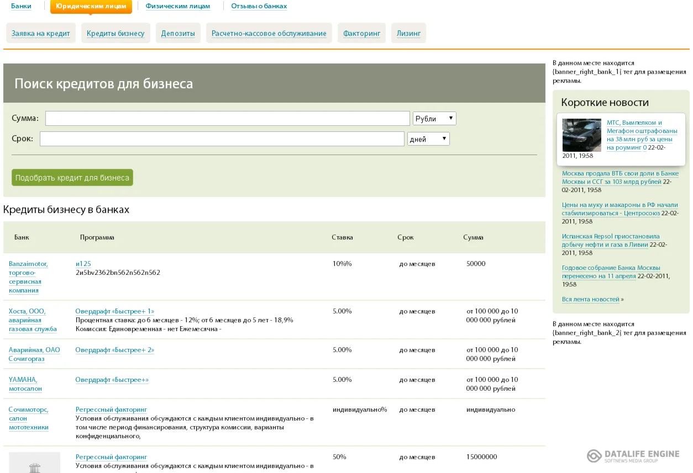Select the Юридическим лицам tab
This screenshot has height=473, width=693.
pyautogui.click(x=91, y=6)
